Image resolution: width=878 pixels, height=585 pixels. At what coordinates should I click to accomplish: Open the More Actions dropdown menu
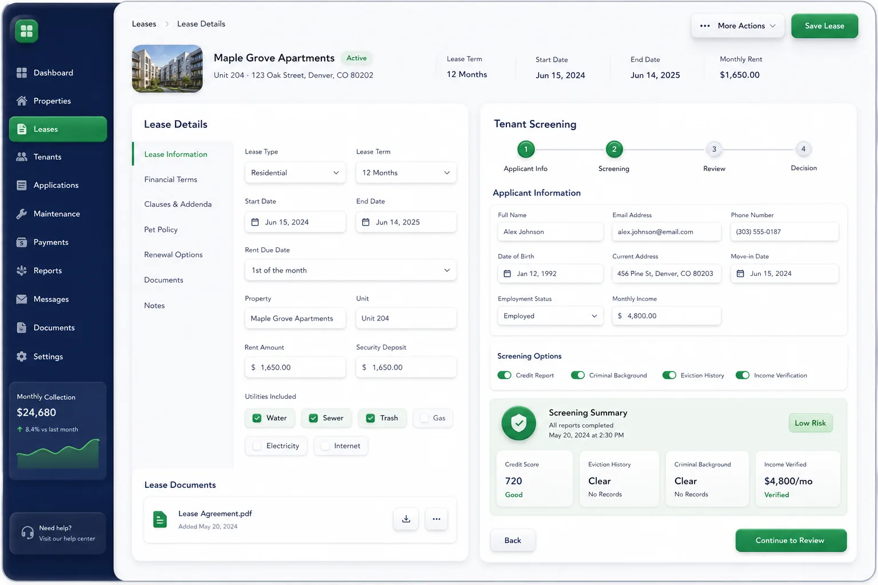(x=737, y=26)
